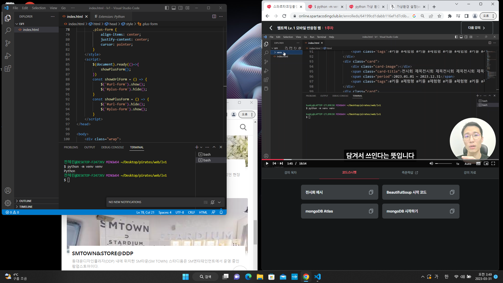Open the Explorer view in VS Code activity bar
This screenshot has height=283, width=503.
pyautogui.click(x=8, y=18)
